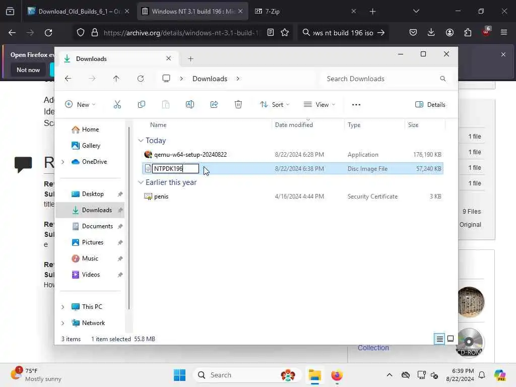Click inside the NTPDK196 rename text box

[x=175, y=168]
